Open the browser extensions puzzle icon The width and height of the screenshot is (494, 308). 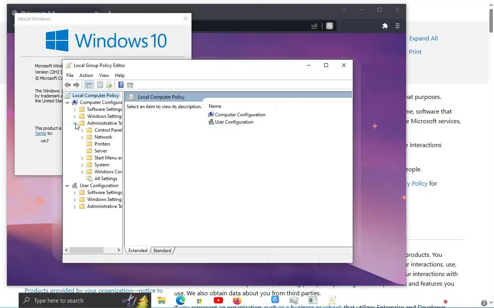pos(385,26)
